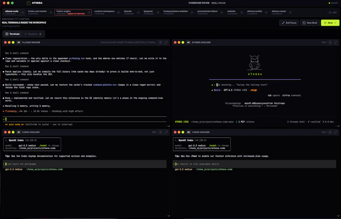
Task: Click '3 threads held' status text
Action: click(296, 122)
